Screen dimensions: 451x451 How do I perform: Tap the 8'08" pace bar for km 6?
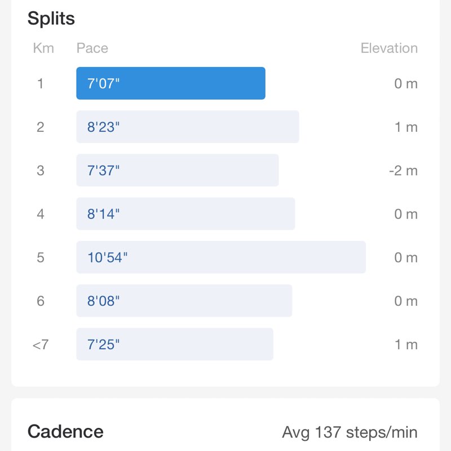click(184, 301)
